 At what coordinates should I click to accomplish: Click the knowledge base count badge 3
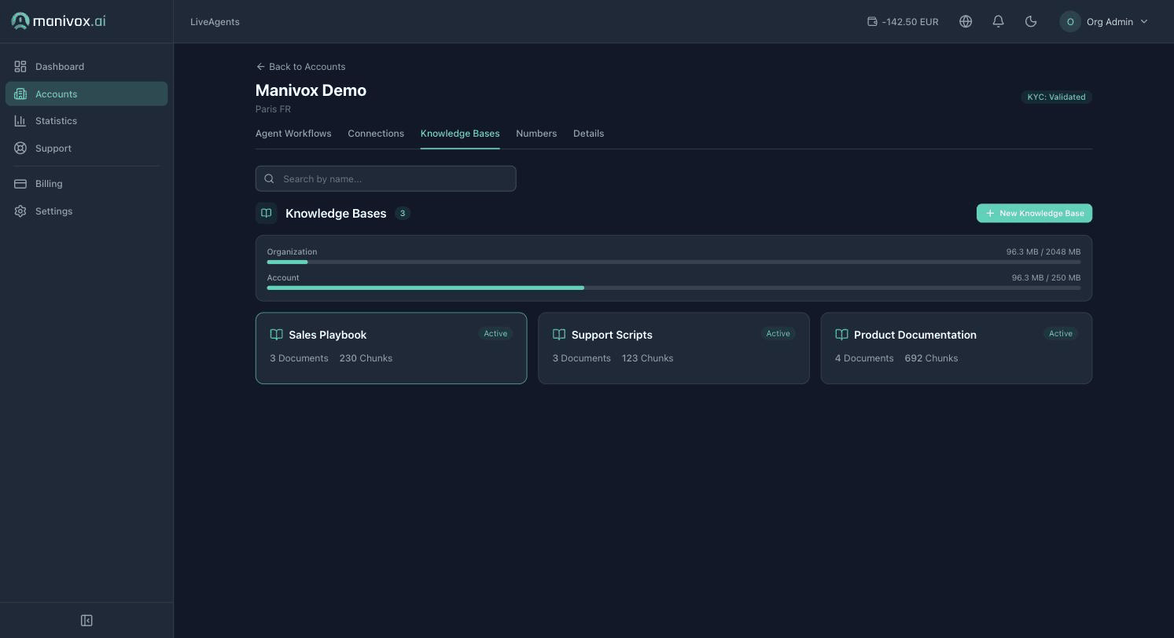403,213
